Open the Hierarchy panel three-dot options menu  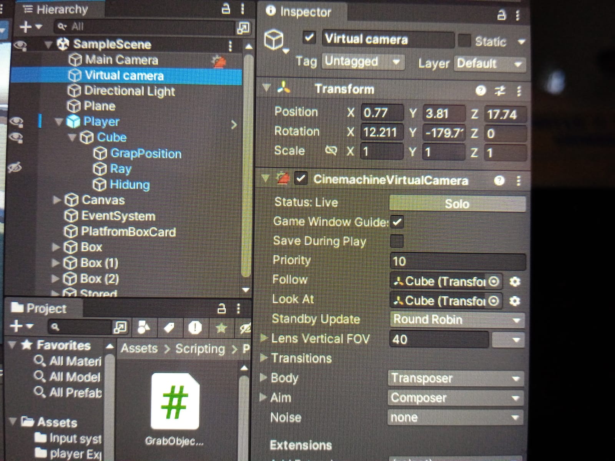242,8
